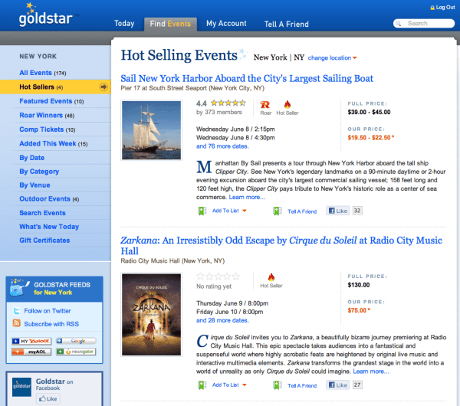The image size is (460, 406).
Task: Click Subscribe with RSS link
Action: [51, 324]
